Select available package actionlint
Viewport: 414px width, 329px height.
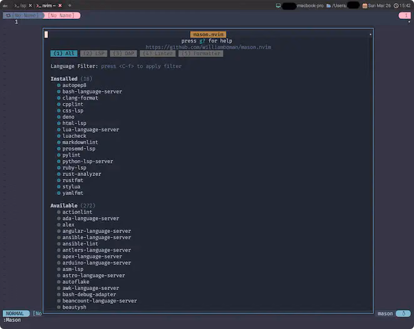coord(77,212)
